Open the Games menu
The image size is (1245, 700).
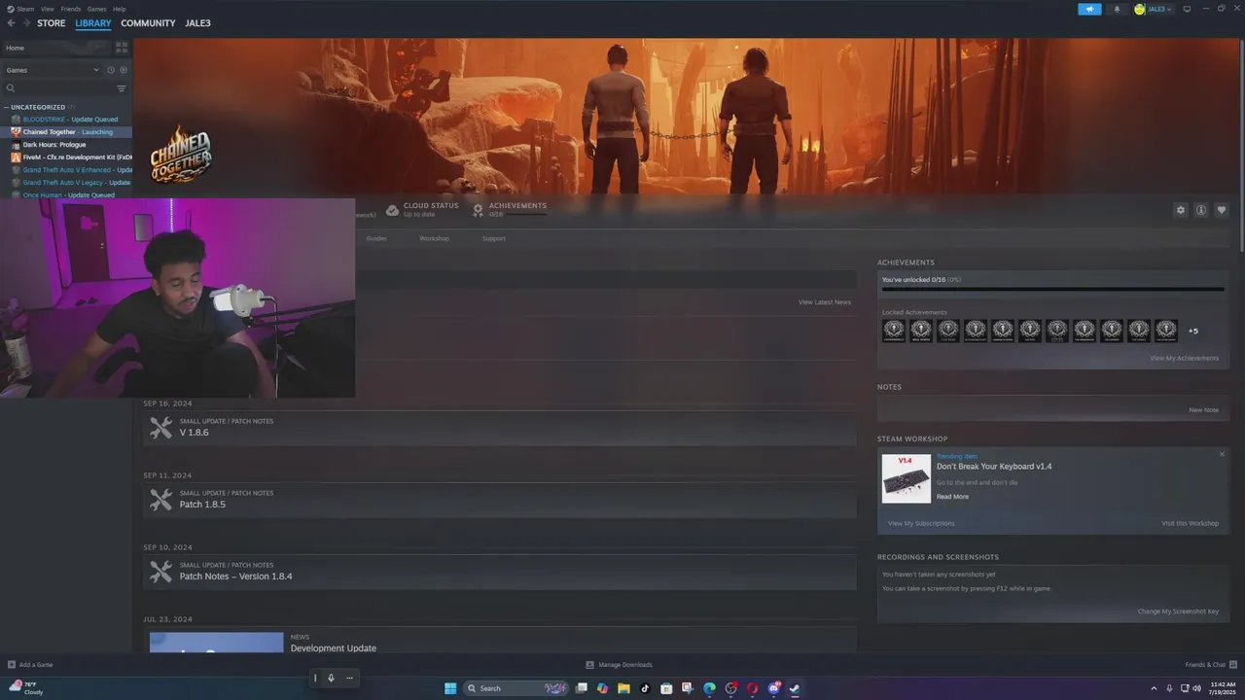tap(96, 9)
